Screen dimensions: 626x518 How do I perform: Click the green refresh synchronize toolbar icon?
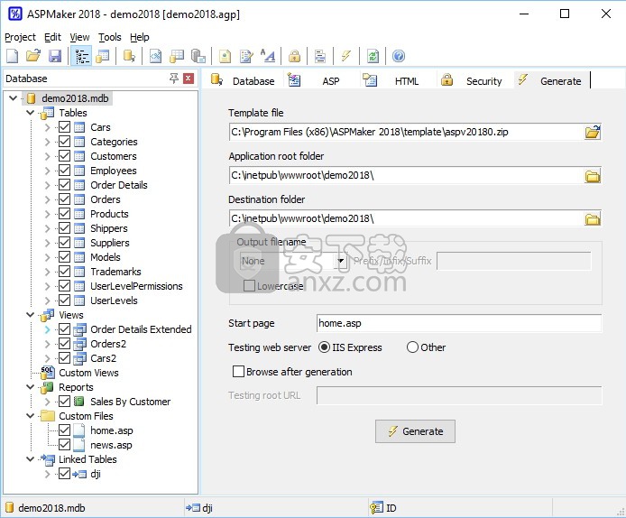373,56
